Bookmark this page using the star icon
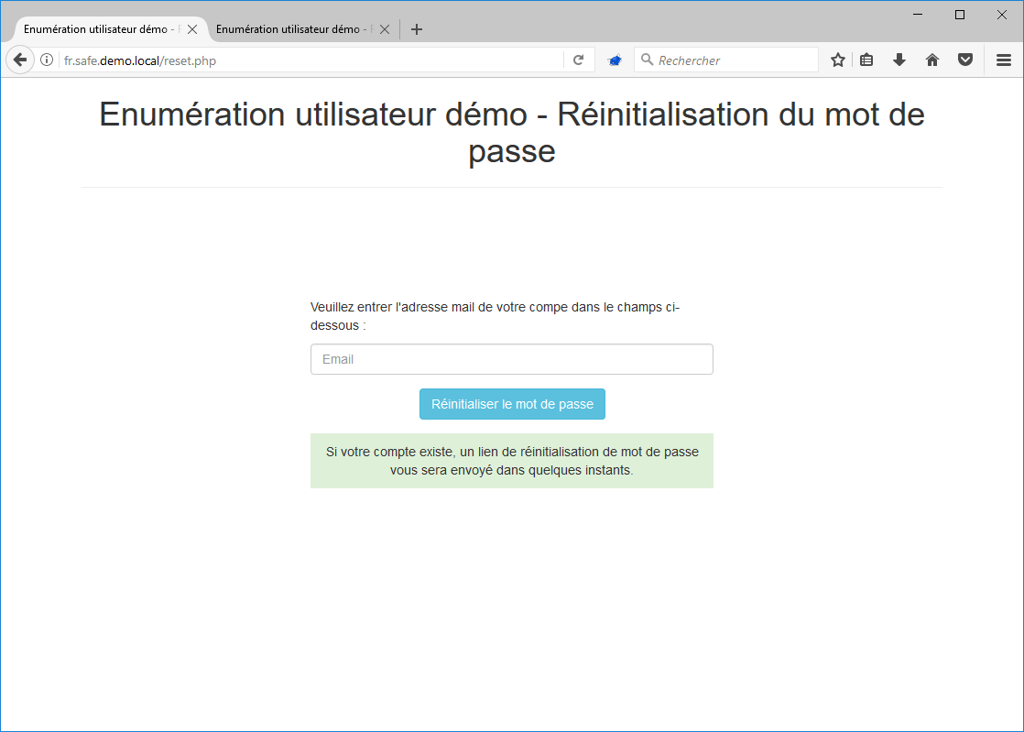The image size is (1024, 732). 837,59
